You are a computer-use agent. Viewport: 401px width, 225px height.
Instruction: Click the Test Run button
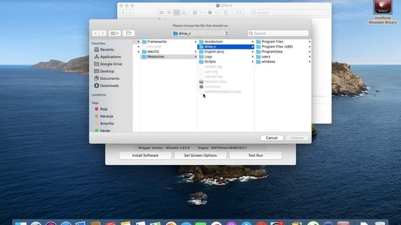tap(256, 156)
